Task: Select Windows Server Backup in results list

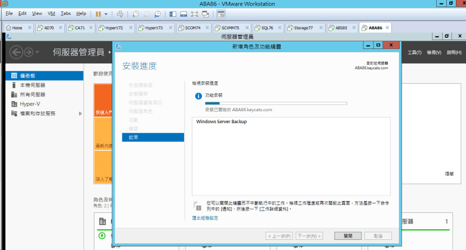Action: click(222, 122)
